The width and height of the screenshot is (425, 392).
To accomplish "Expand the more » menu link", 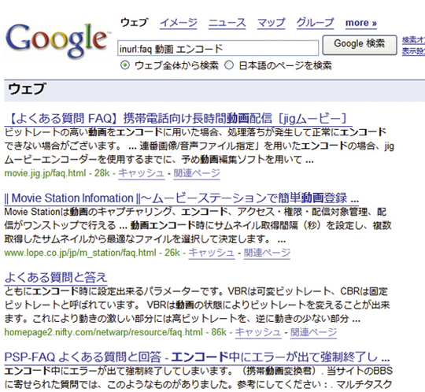I will tap(361, 23).
